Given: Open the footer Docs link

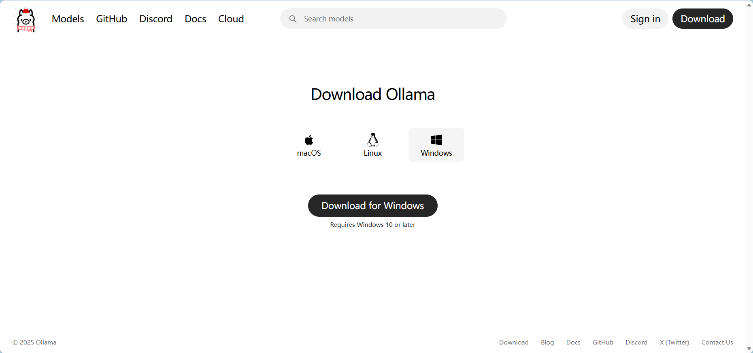Looking at the screenshot, I should (x=573, y=342).
